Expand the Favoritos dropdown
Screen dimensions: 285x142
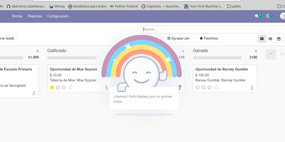point(209,39)
